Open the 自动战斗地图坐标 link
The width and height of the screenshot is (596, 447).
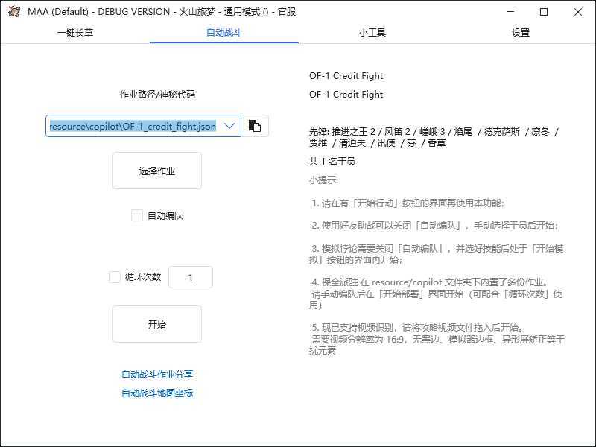[156, 393]
